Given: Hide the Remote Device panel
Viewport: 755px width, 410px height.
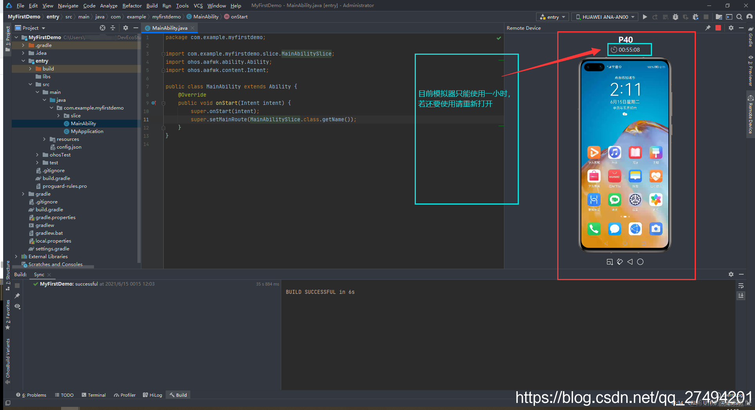Looking at the screenshot, I should coord(741,28).
